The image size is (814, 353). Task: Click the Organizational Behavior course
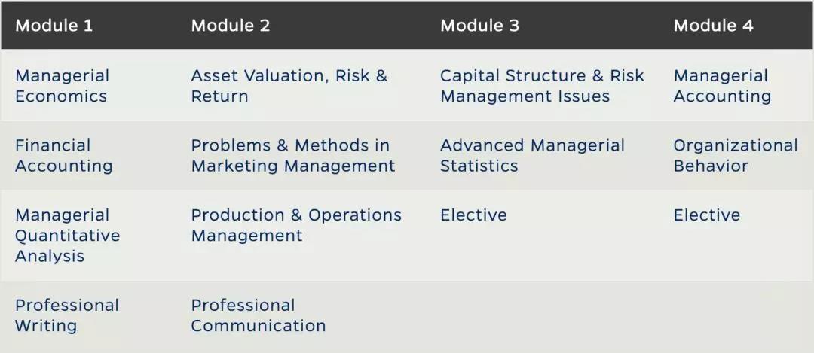coord(735,156)
